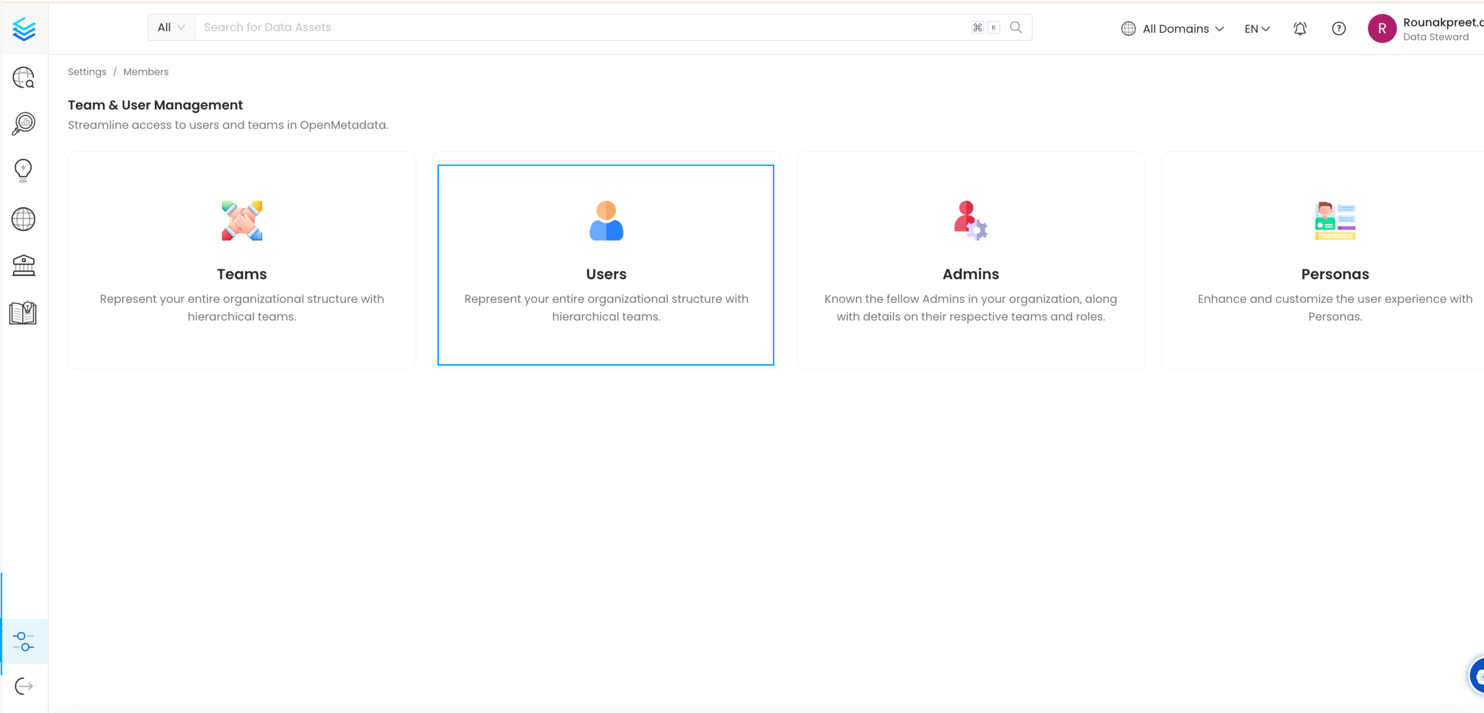
Task: Open the Teams card
Action: tap(241, 260)
